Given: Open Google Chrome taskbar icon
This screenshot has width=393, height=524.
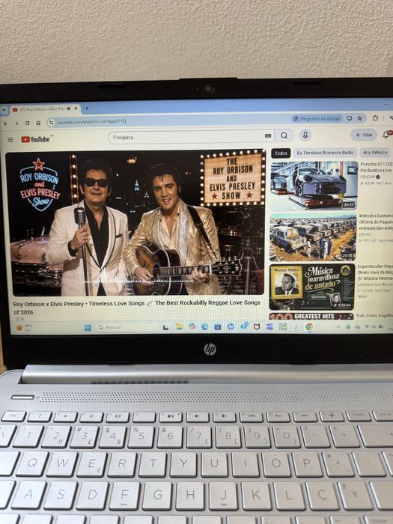Looking at the screenshot, I should pyautogui.click(x=309, y=327).
